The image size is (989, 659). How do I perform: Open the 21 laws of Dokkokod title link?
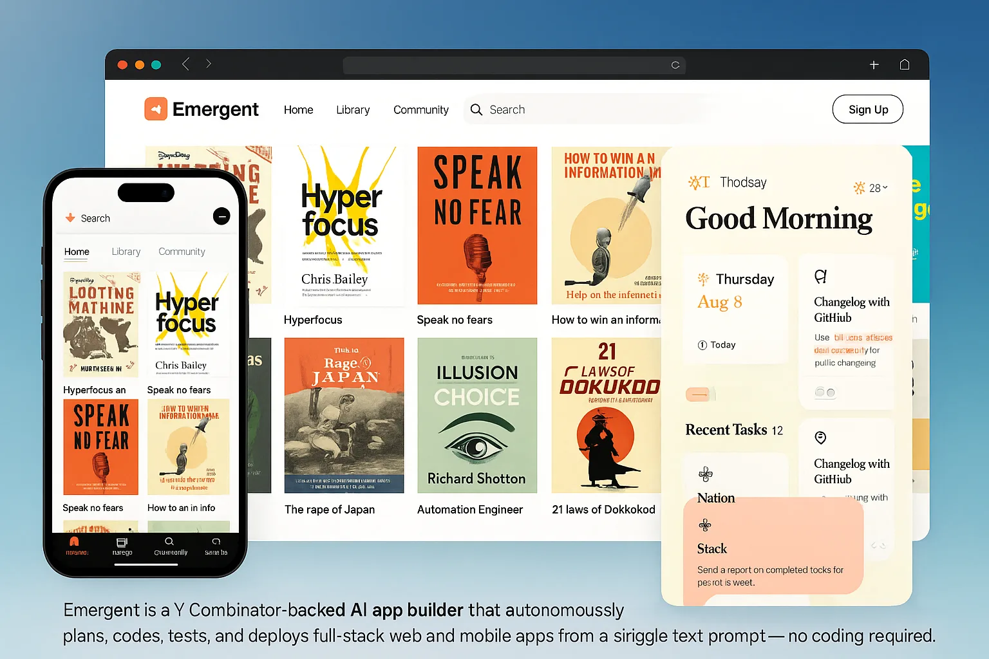[x=603, y=510]
